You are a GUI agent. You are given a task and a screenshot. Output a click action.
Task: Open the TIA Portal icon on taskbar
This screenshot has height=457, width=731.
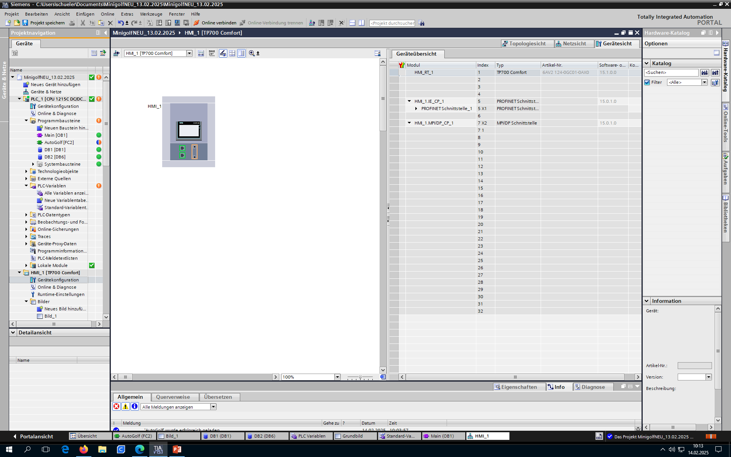point(158,449)
